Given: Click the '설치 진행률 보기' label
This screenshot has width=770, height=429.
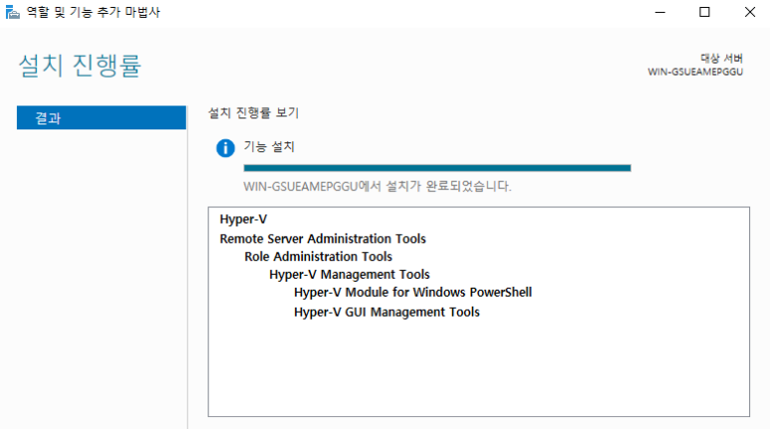Looking at the screenshot, I should tap(253, 112).
